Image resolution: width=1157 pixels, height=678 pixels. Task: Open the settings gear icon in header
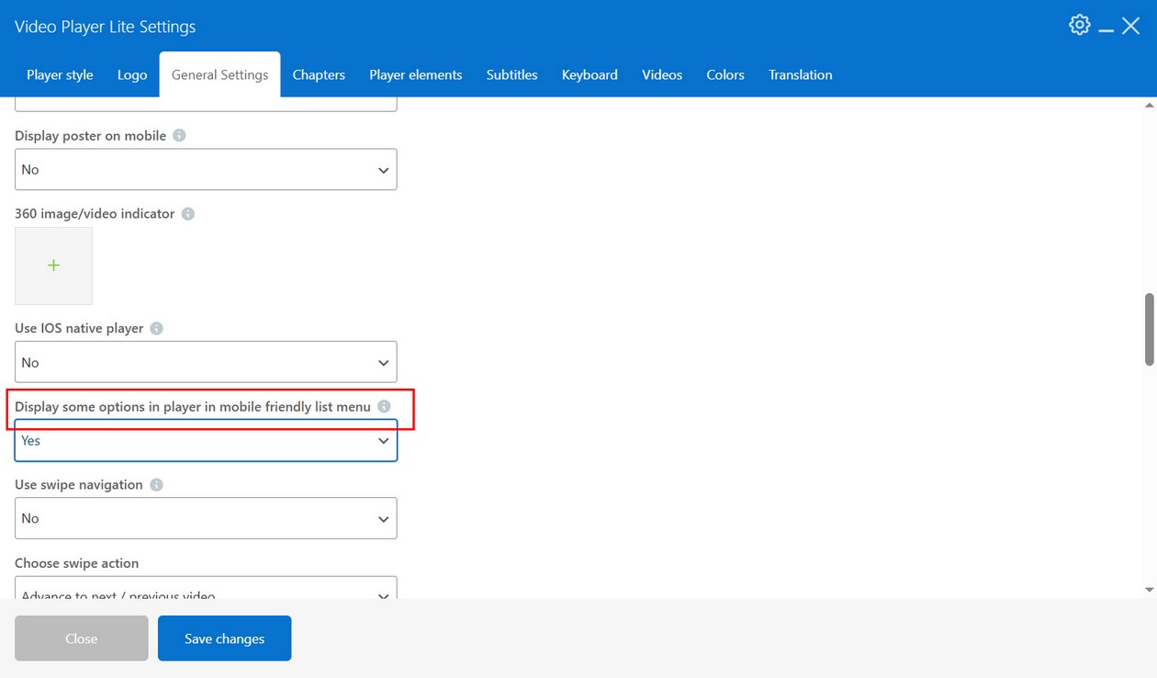point(1079,25)
